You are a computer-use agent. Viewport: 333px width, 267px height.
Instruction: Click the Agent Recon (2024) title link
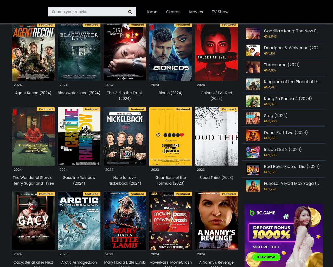point(33,93)
